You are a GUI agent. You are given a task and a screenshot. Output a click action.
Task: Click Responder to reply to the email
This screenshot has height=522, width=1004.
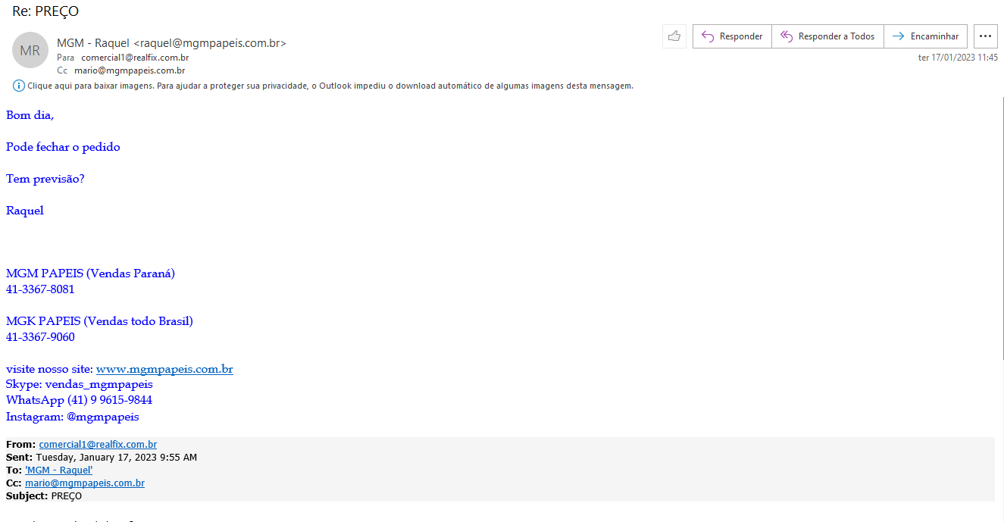click(732, 36)
